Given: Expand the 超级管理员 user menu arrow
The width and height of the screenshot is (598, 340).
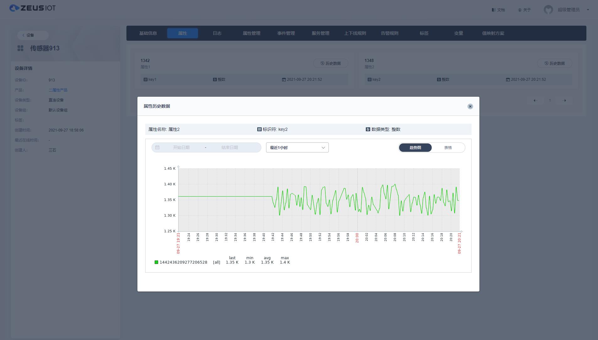Looking at the screenshot, I should point(588,10).
